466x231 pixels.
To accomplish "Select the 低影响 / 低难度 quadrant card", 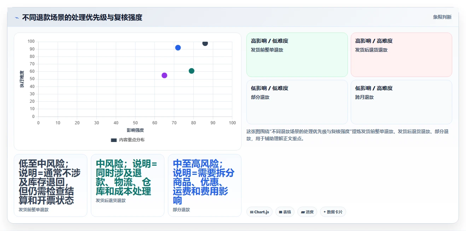I will (297, 102).
